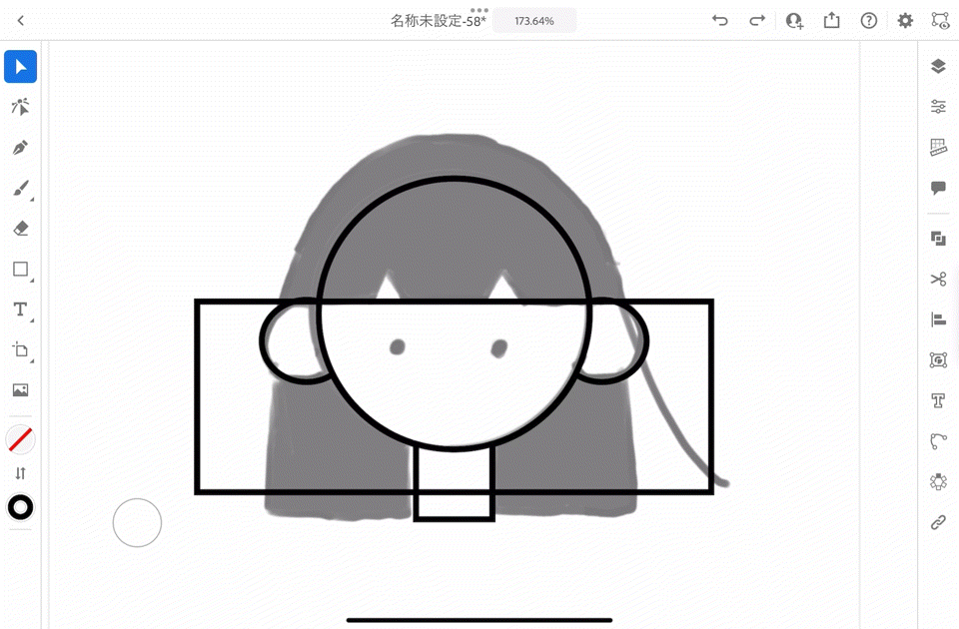The height and width of the screenshot is (629, 959).
Task: Select the Rectangle shape tool
Action: click(x=20, y=269)
